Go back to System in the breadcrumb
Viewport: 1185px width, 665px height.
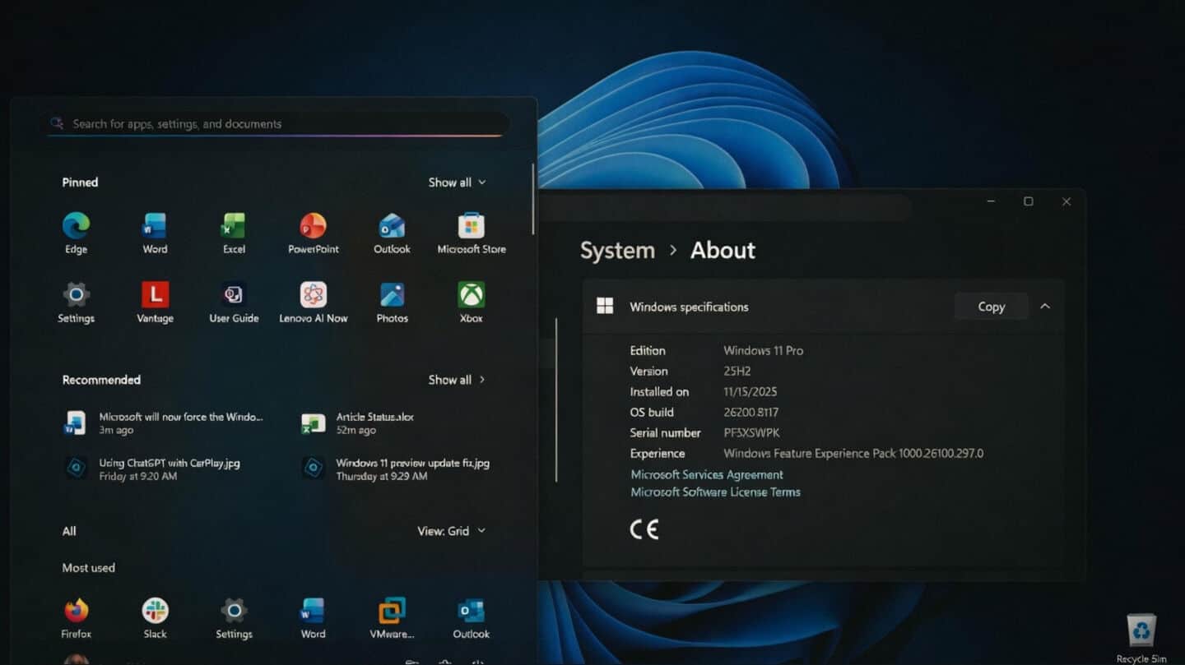(617, 251)
